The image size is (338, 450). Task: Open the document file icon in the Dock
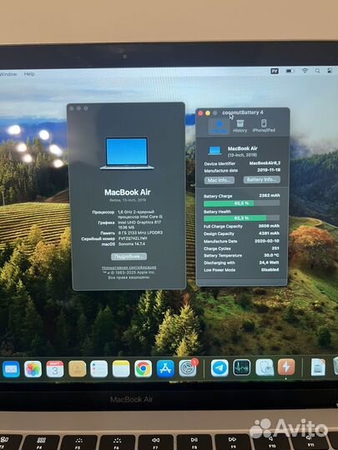(x=318, y=367)
